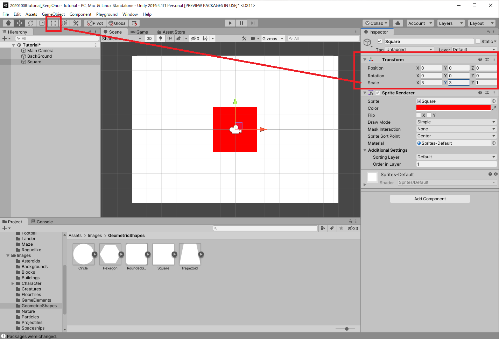Select the Rotate tool
Screen dimensions: 499x339
[x=31, y=23]
